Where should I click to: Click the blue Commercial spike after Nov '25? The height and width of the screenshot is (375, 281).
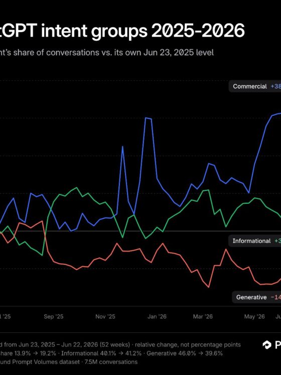pos(122,147)
